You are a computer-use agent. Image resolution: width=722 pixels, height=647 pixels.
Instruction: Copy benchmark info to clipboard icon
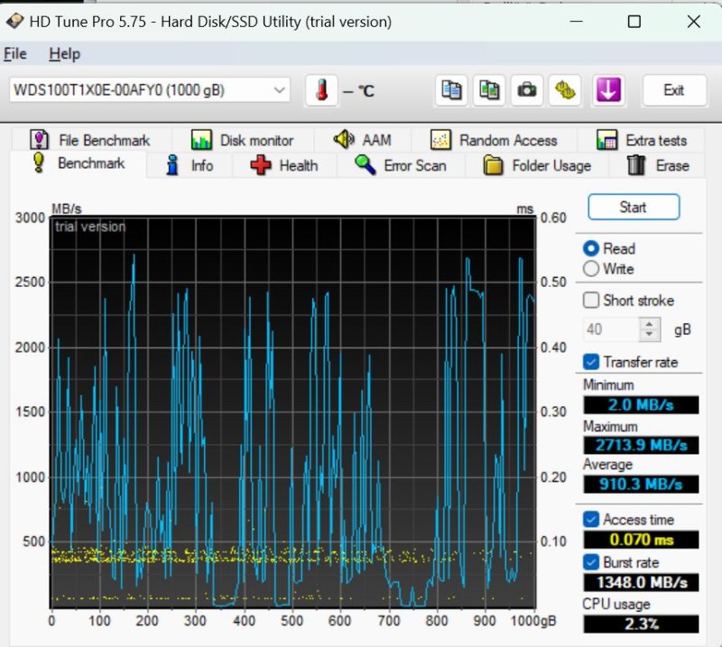point(451,90)
